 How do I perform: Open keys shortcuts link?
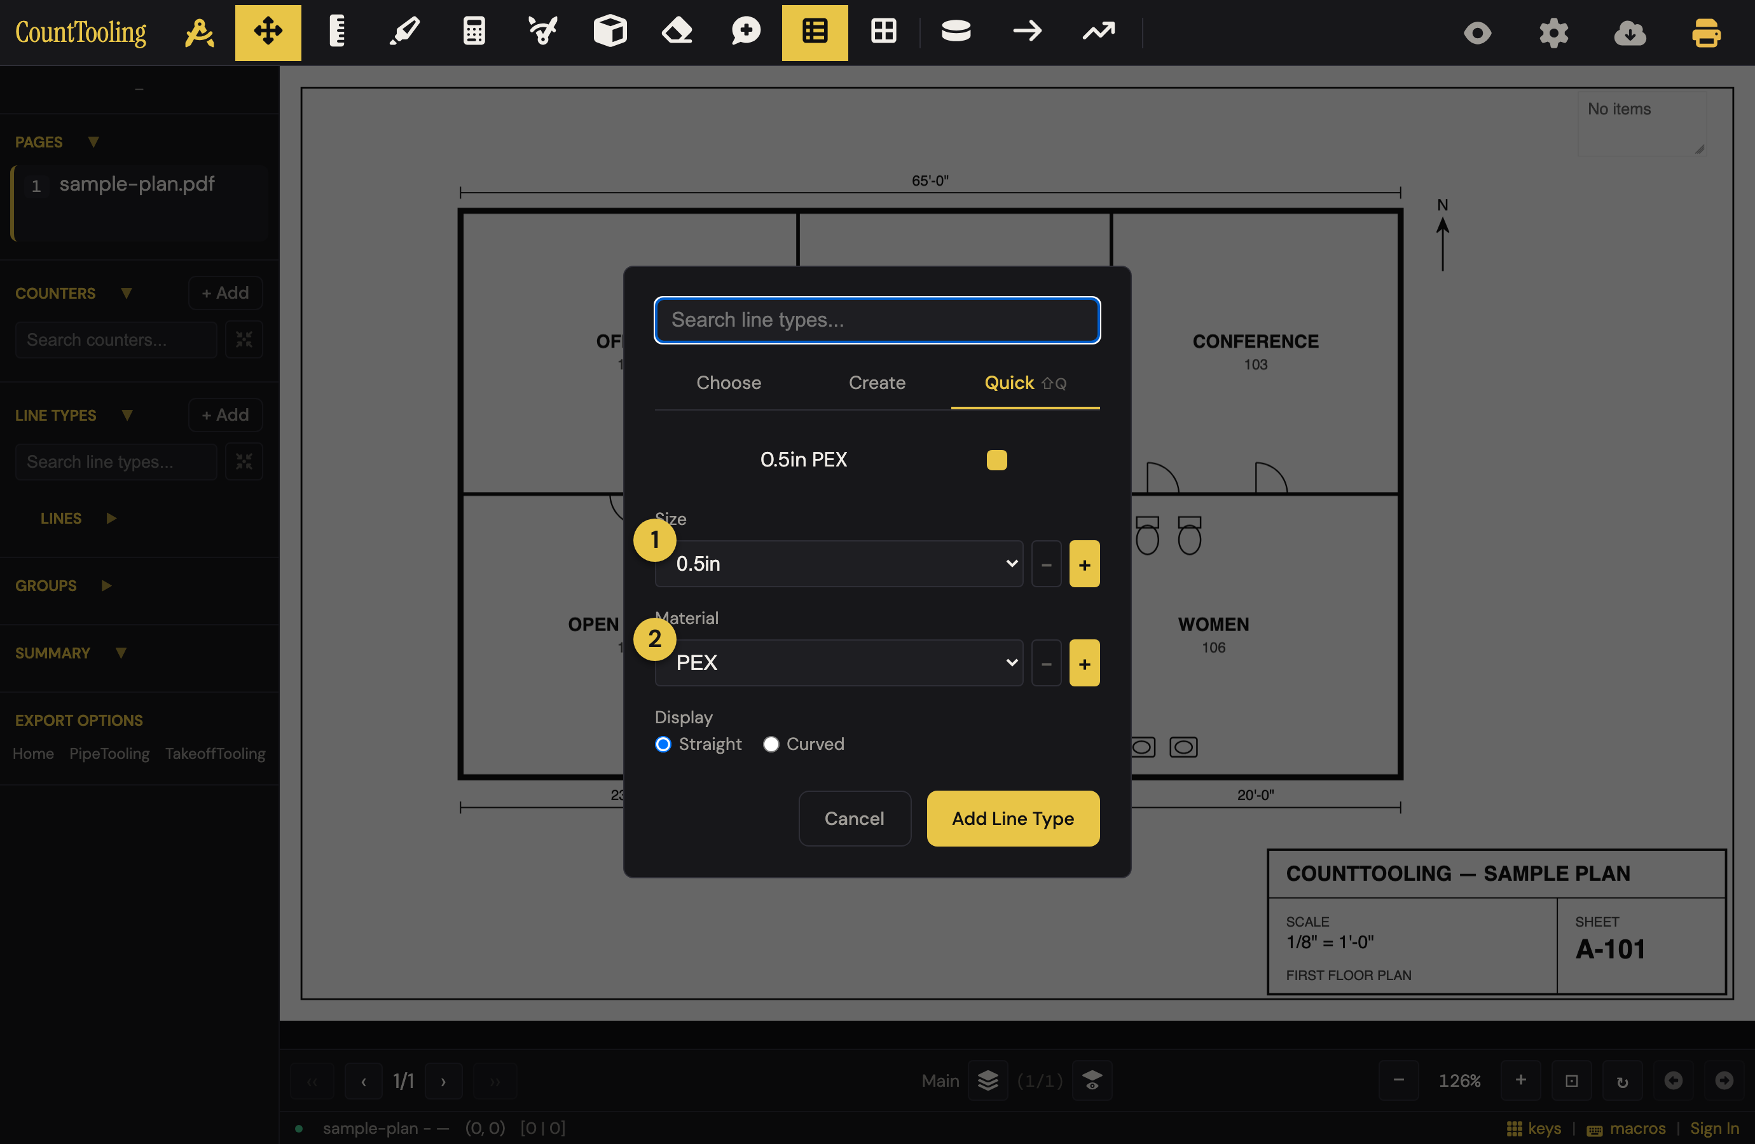coord(1533,1129)
